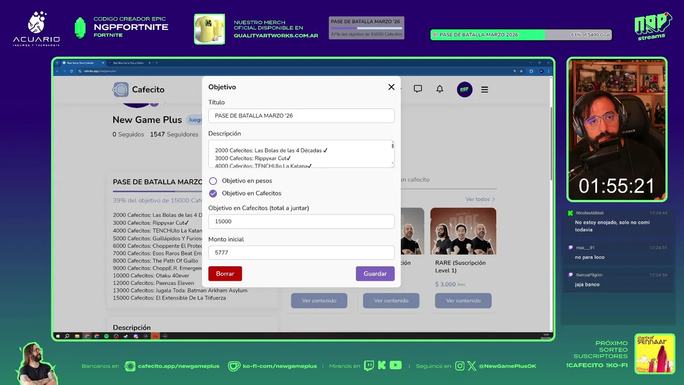Open the RARE subscription thumbnail
The width and height of the screenshot is (684, 385).
463,231
